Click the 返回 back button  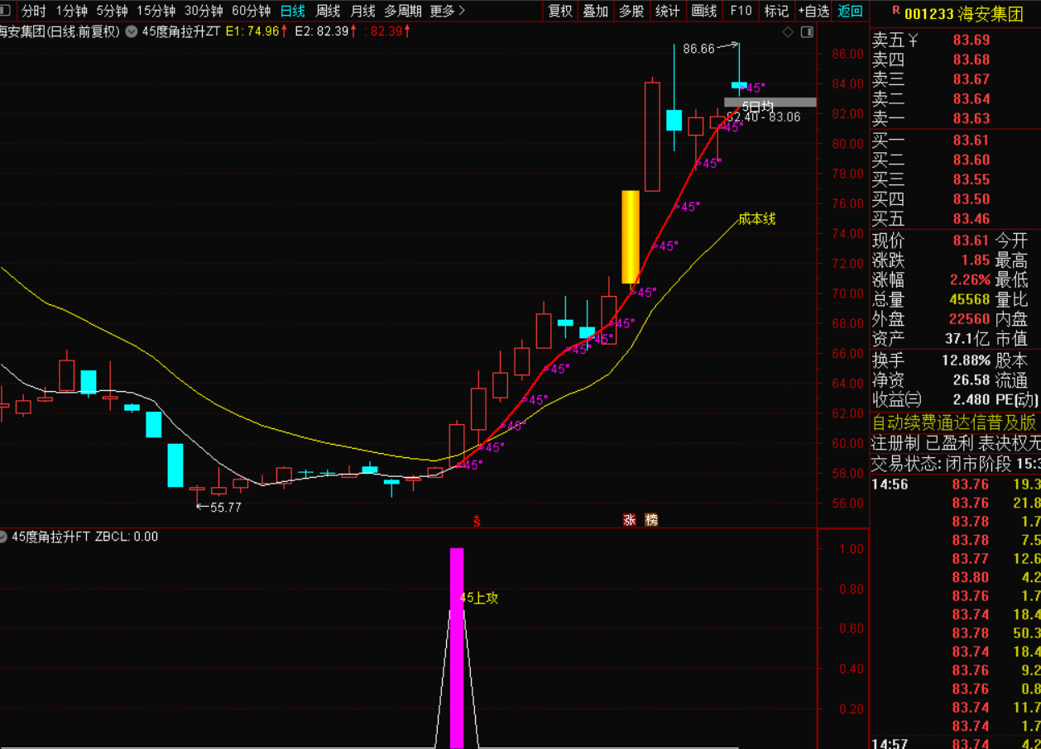(x=850, y=11)
